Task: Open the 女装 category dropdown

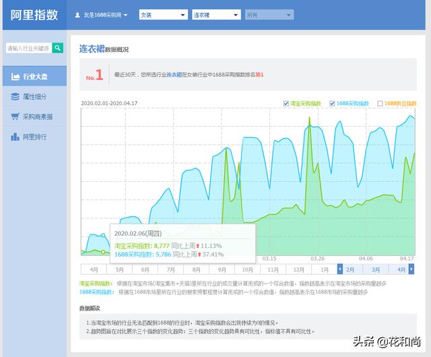Action: click(x=163, y=14)
